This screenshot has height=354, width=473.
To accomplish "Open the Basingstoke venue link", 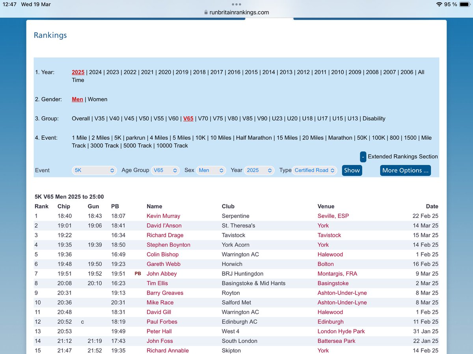I will coord(333,283).
